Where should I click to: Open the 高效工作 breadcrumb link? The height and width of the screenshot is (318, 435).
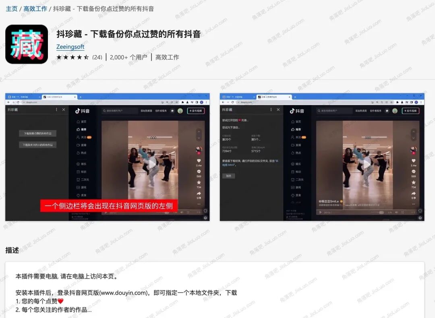[x=35, y=9]
